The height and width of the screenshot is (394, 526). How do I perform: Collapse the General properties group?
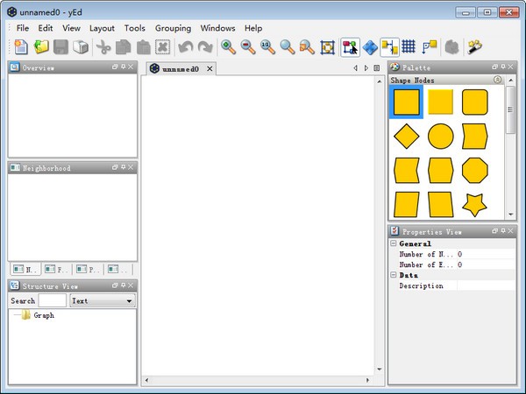[394, 243]
